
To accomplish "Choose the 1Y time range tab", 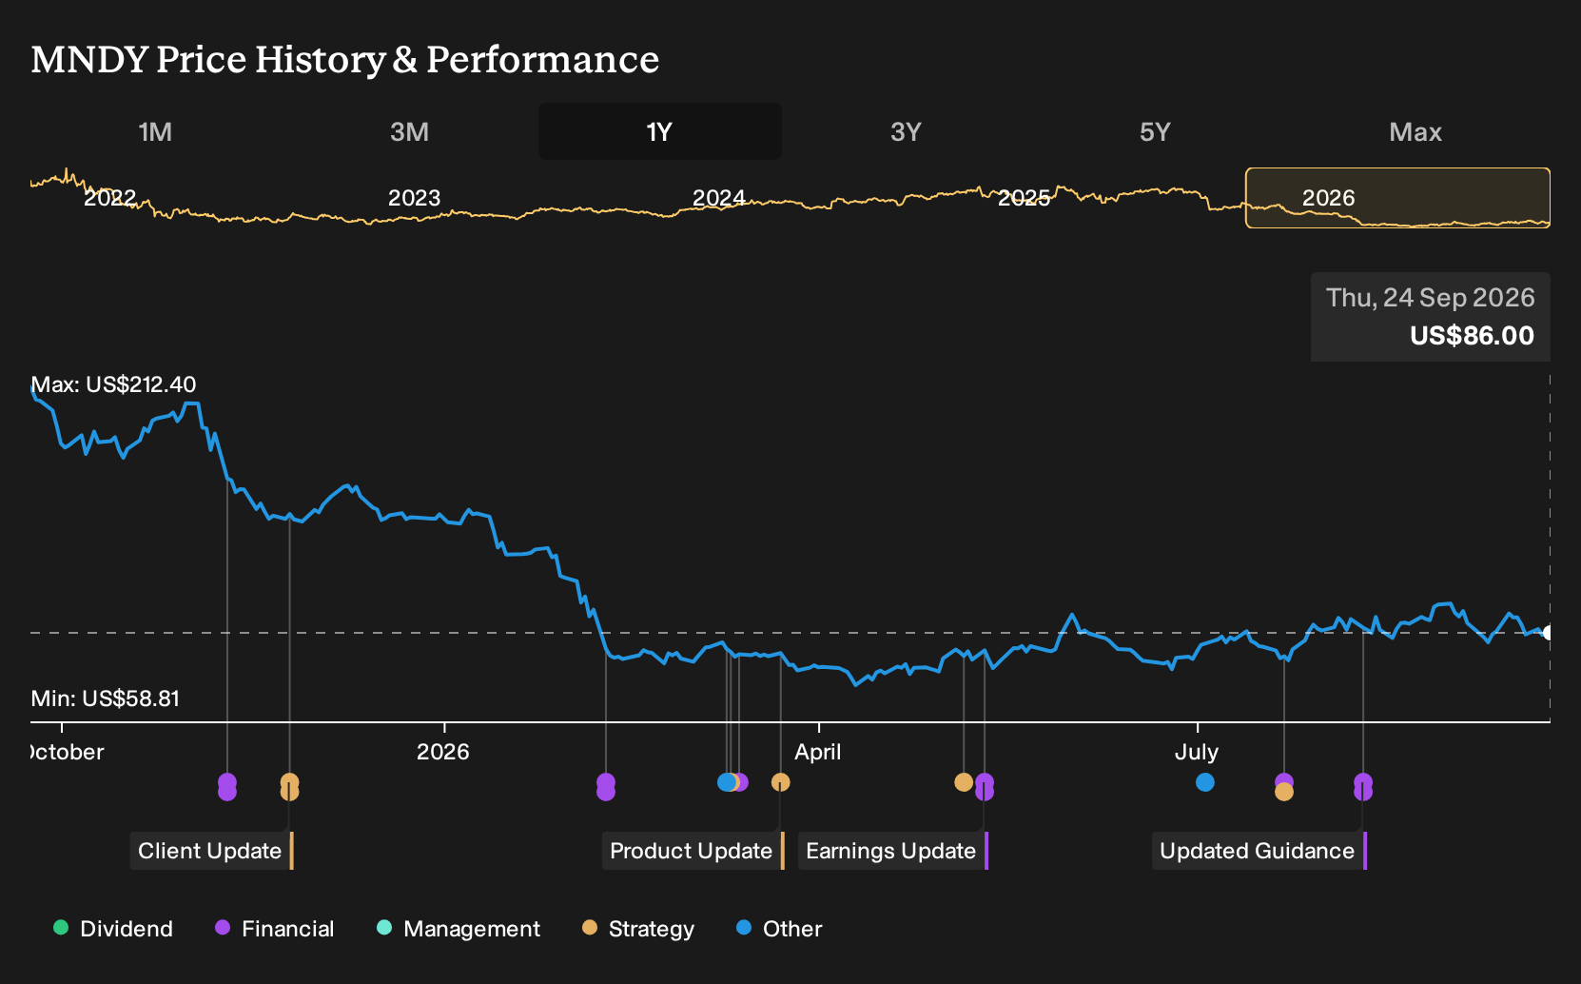I will [x=660, y=131].
